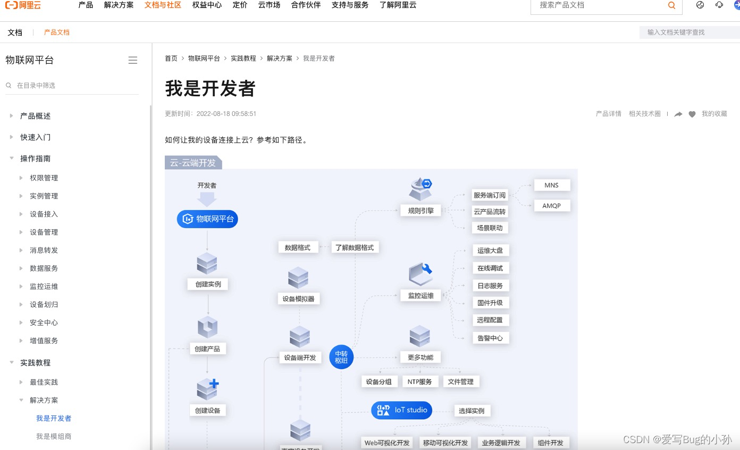Open the headset customer support icon
The height and width of the screenshot is (450, 740).
coord(719,5)
